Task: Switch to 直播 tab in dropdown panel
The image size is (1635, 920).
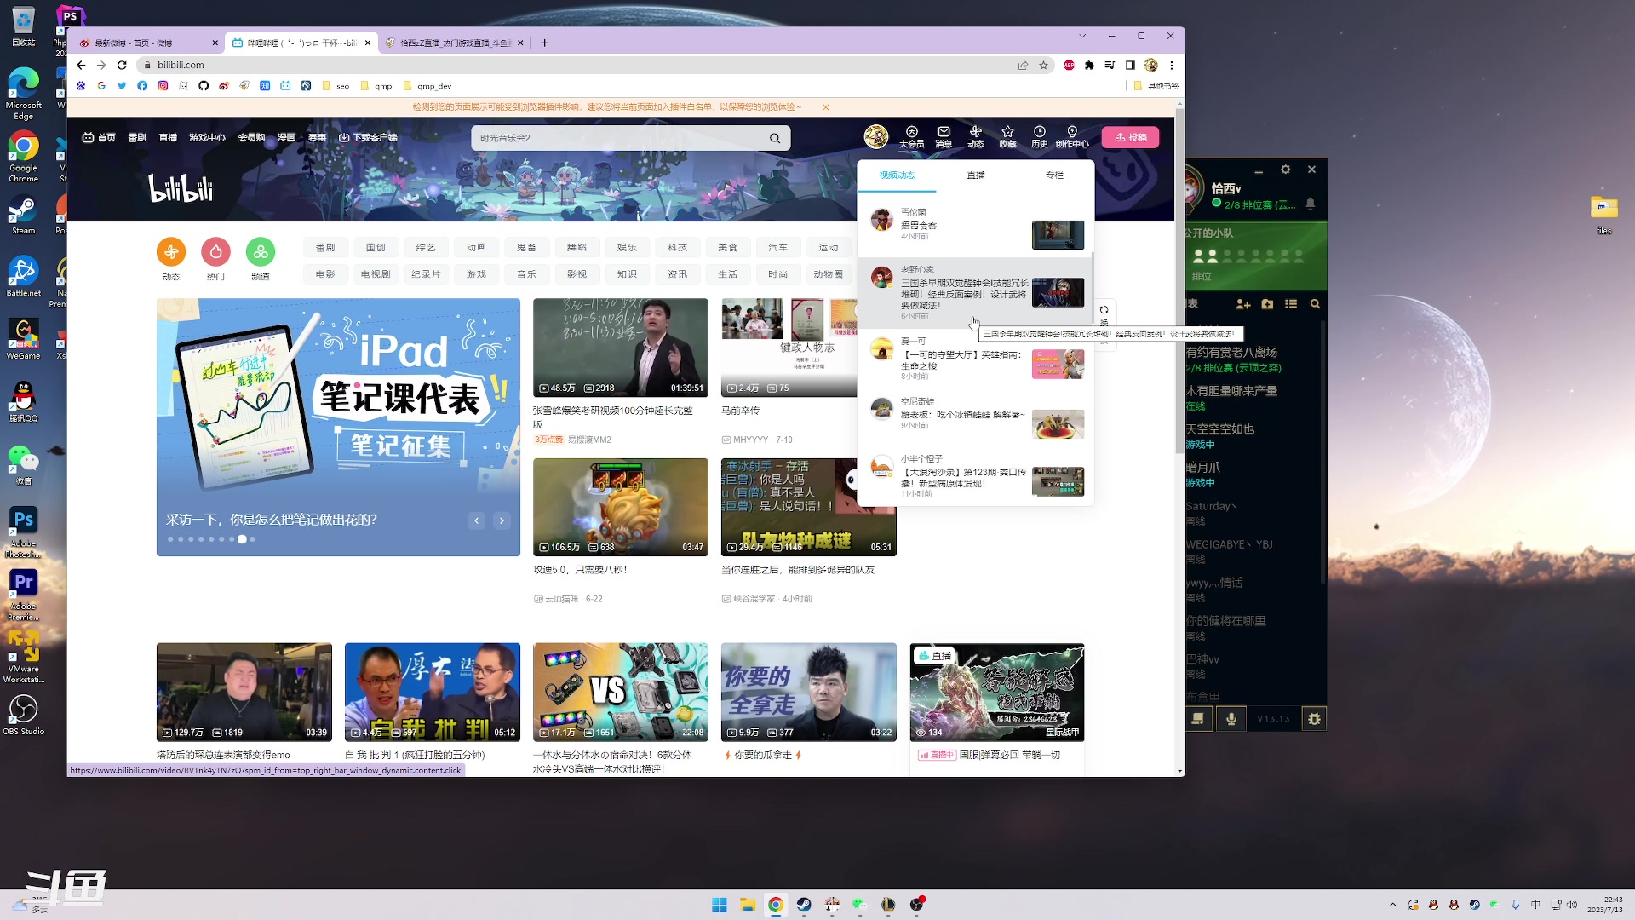Action: point(976,175)
